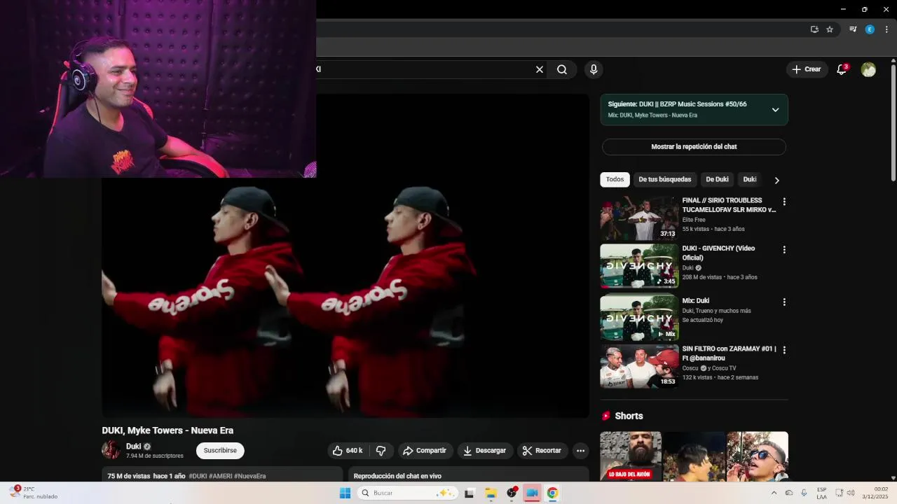Clear the YouTube search box with the X
Screen dimensions: 897x504
coord(540,69)
